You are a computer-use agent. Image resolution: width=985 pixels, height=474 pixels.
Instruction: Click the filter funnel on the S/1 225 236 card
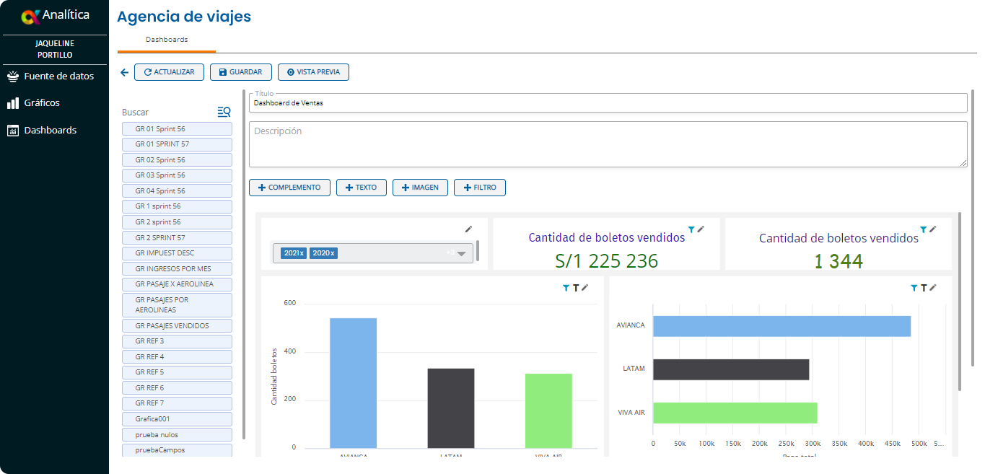[x=691, y=229]
